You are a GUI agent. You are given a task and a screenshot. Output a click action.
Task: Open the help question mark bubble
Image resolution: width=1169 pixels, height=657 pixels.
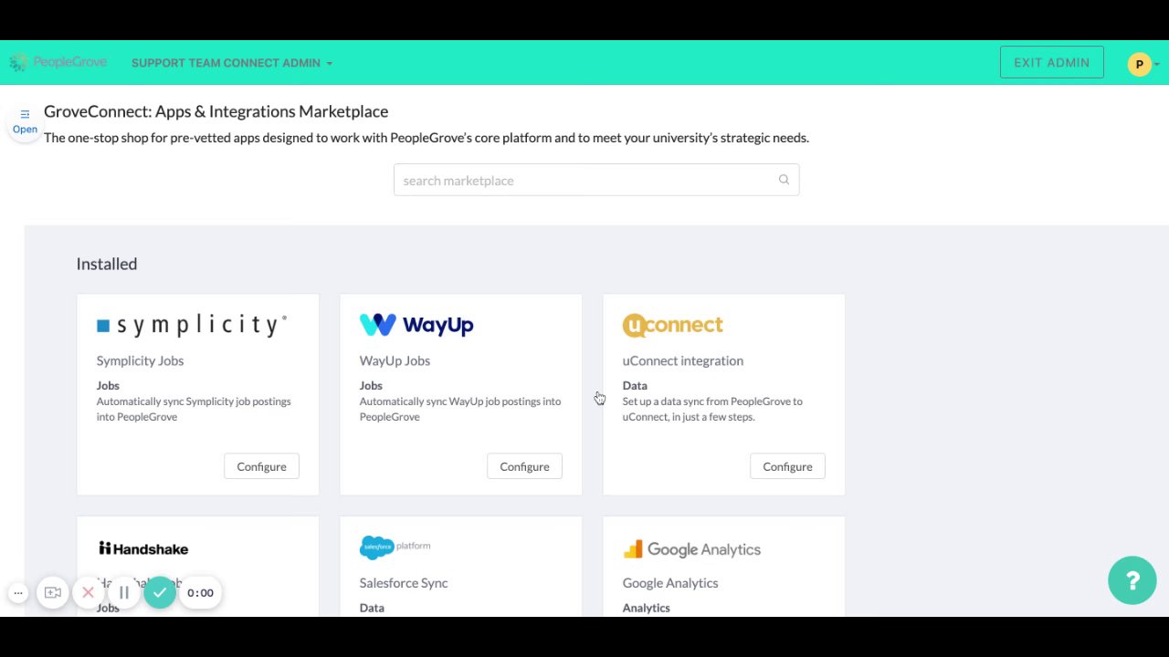[x=1132, y=580]
